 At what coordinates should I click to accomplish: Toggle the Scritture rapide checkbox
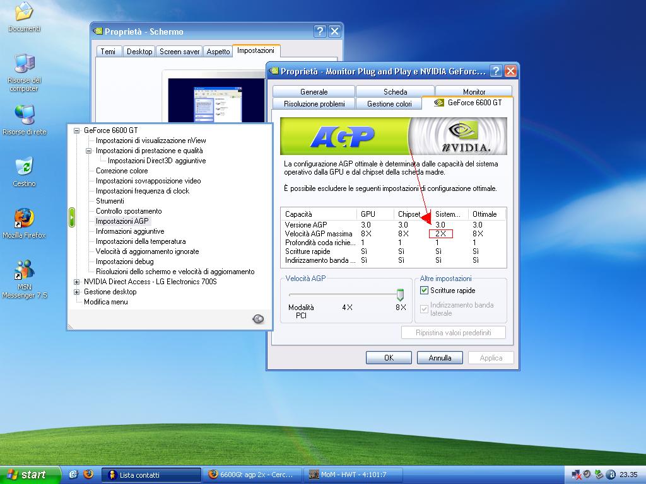point(424,290)
